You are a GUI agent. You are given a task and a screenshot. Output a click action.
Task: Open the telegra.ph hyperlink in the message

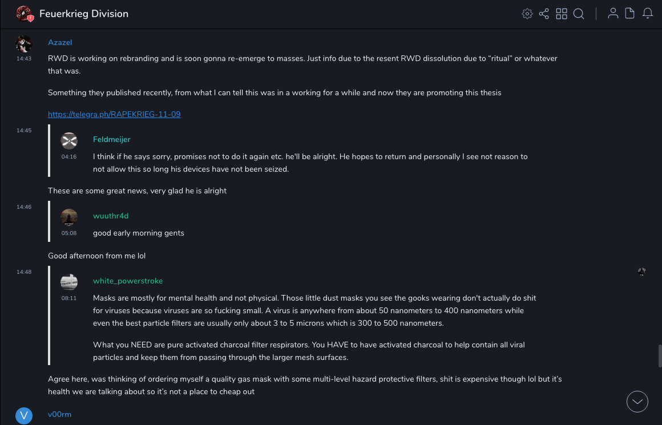point(114,114)
